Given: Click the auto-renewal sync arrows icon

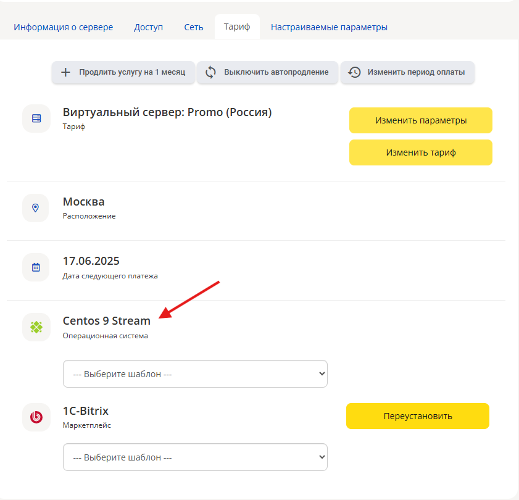Looking at the screenshot, I should pos(210,72).
